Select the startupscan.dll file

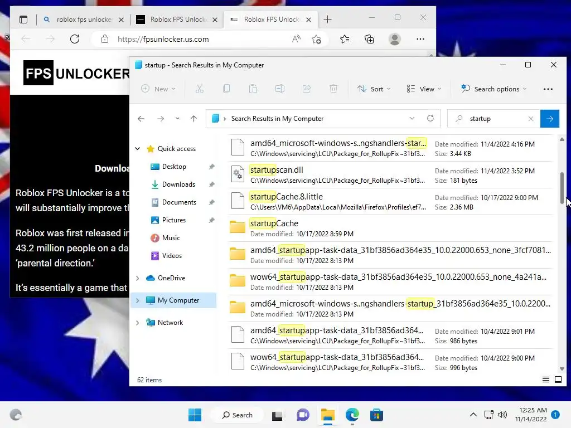tap(391, 174)
